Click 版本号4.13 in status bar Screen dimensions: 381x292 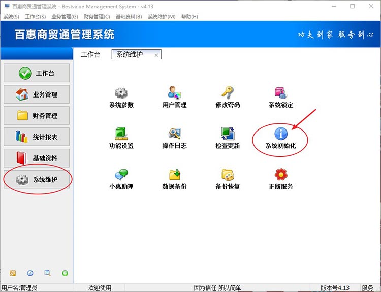coord(335,288)
